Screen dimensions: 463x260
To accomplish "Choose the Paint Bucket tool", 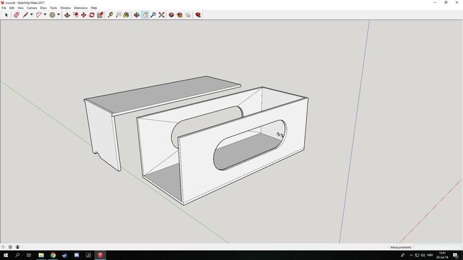I will (x=126, y=15).
